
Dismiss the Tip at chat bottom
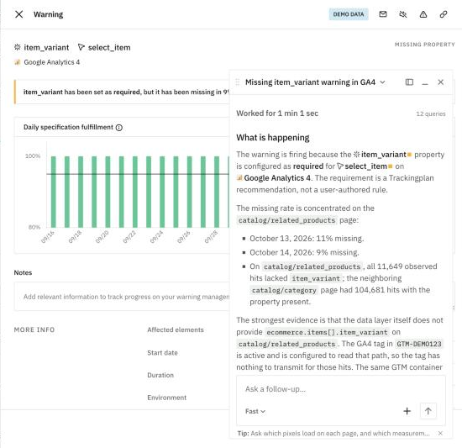pos(440,433)
